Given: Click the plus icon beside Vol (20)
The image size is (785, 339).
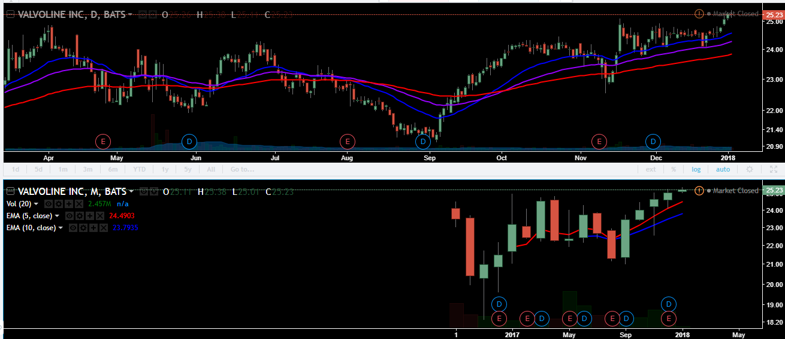Looking at the screenshot, I should (x=69, y=204).
